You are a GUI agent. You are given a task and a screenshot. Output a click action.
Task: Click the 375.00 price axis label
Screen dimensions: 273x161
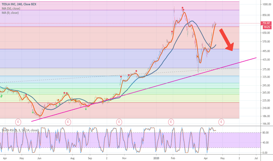266,69
